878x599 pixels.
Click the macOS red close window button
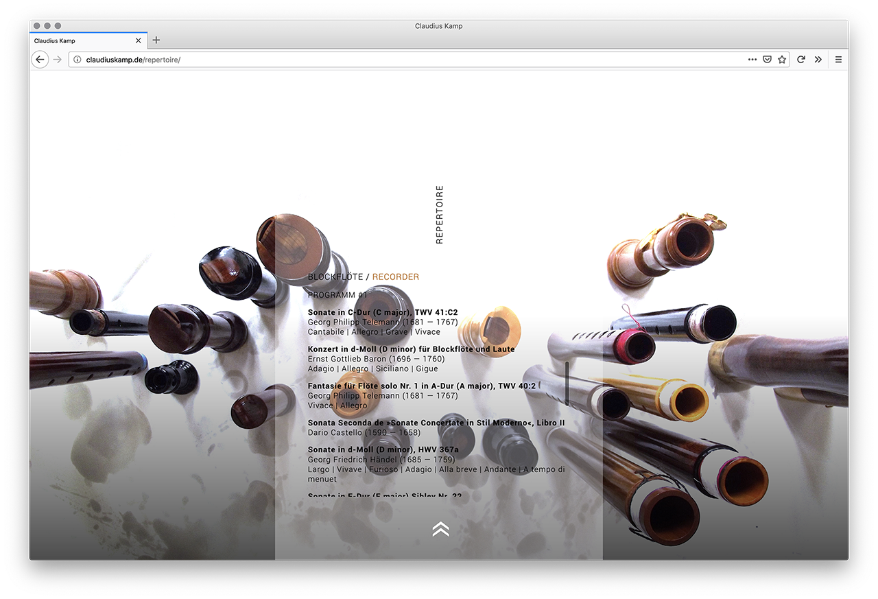[37, 26]
